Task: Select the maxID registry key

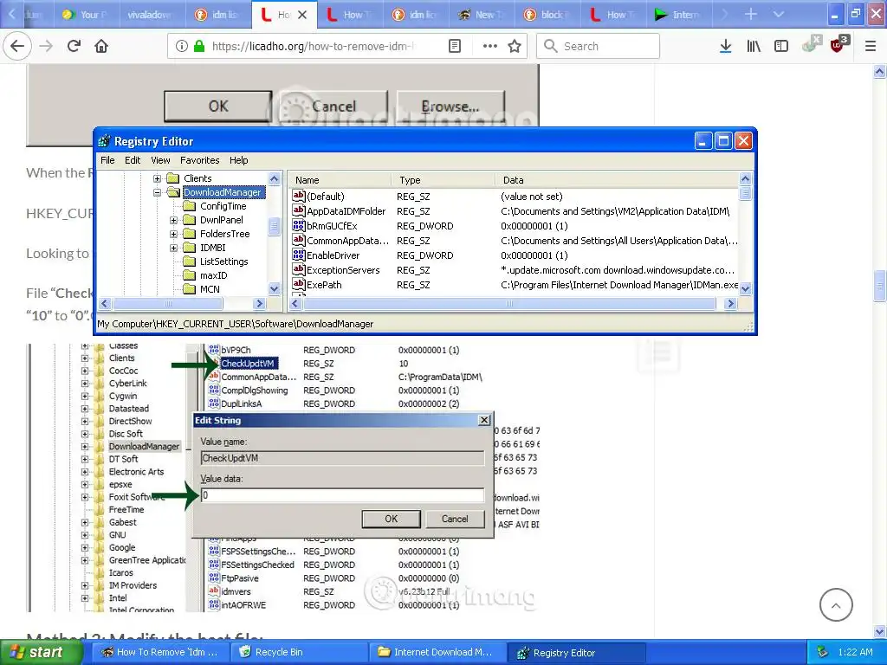Action: coord(214,275)
